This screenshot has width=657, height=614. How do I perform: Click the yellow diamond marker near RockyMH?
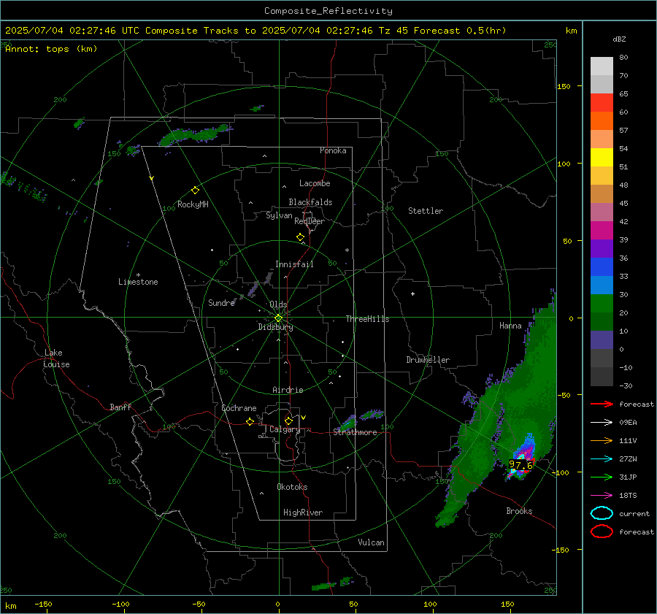(195, 191)
